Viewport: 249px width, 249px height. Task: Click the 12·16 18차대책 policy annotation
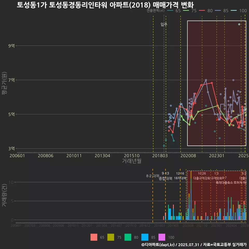coord(180,176)
